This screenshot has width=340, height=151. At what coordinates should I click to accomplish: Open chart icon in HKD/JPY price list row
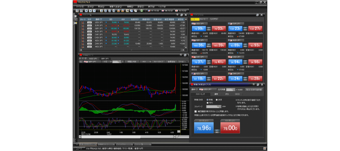pyautogui.click(x=83, y=47)
